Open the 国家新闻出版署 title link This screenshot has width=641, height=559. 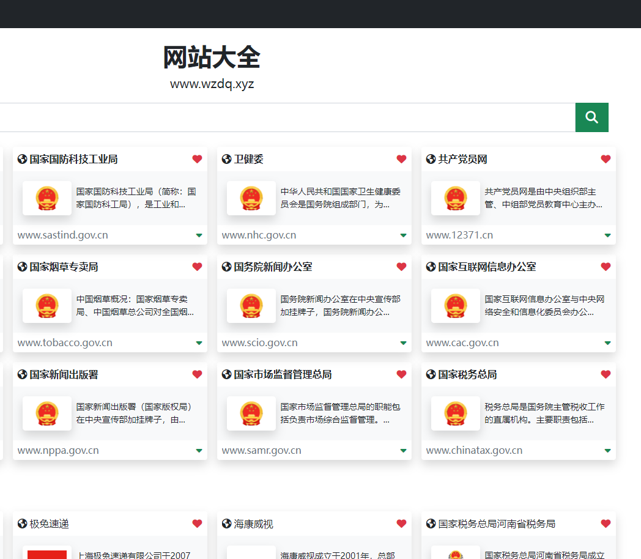(64, 374)
